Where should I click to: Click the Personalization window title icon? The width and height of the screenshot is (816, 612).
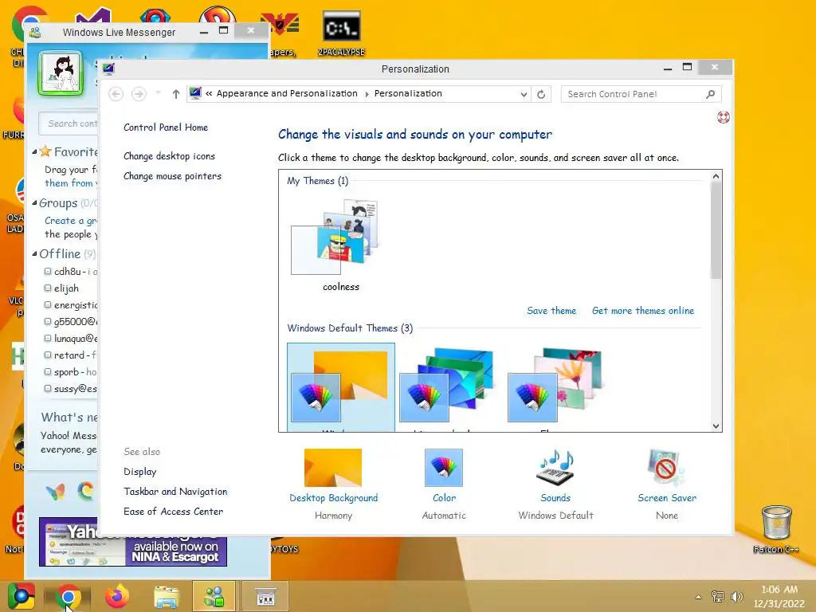pos(108,69)
